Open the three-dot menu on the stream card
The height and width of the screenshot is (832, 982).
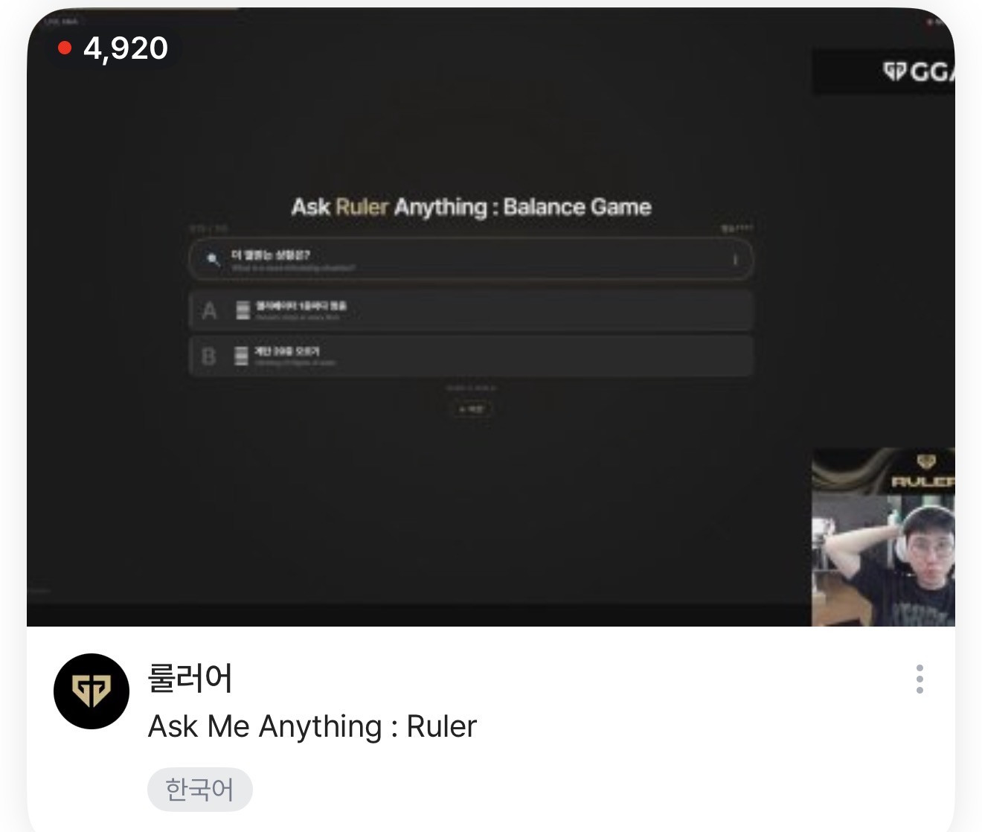920,679
